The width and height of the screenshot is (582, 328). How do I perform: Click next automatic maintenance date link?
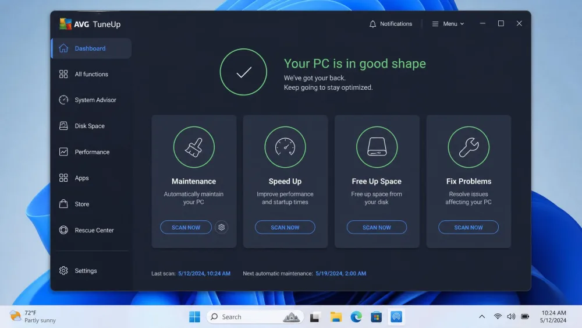point(340,273)
